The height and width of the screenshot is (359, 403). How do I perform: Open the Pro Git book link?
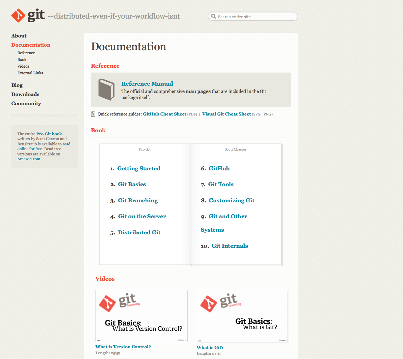49,134
